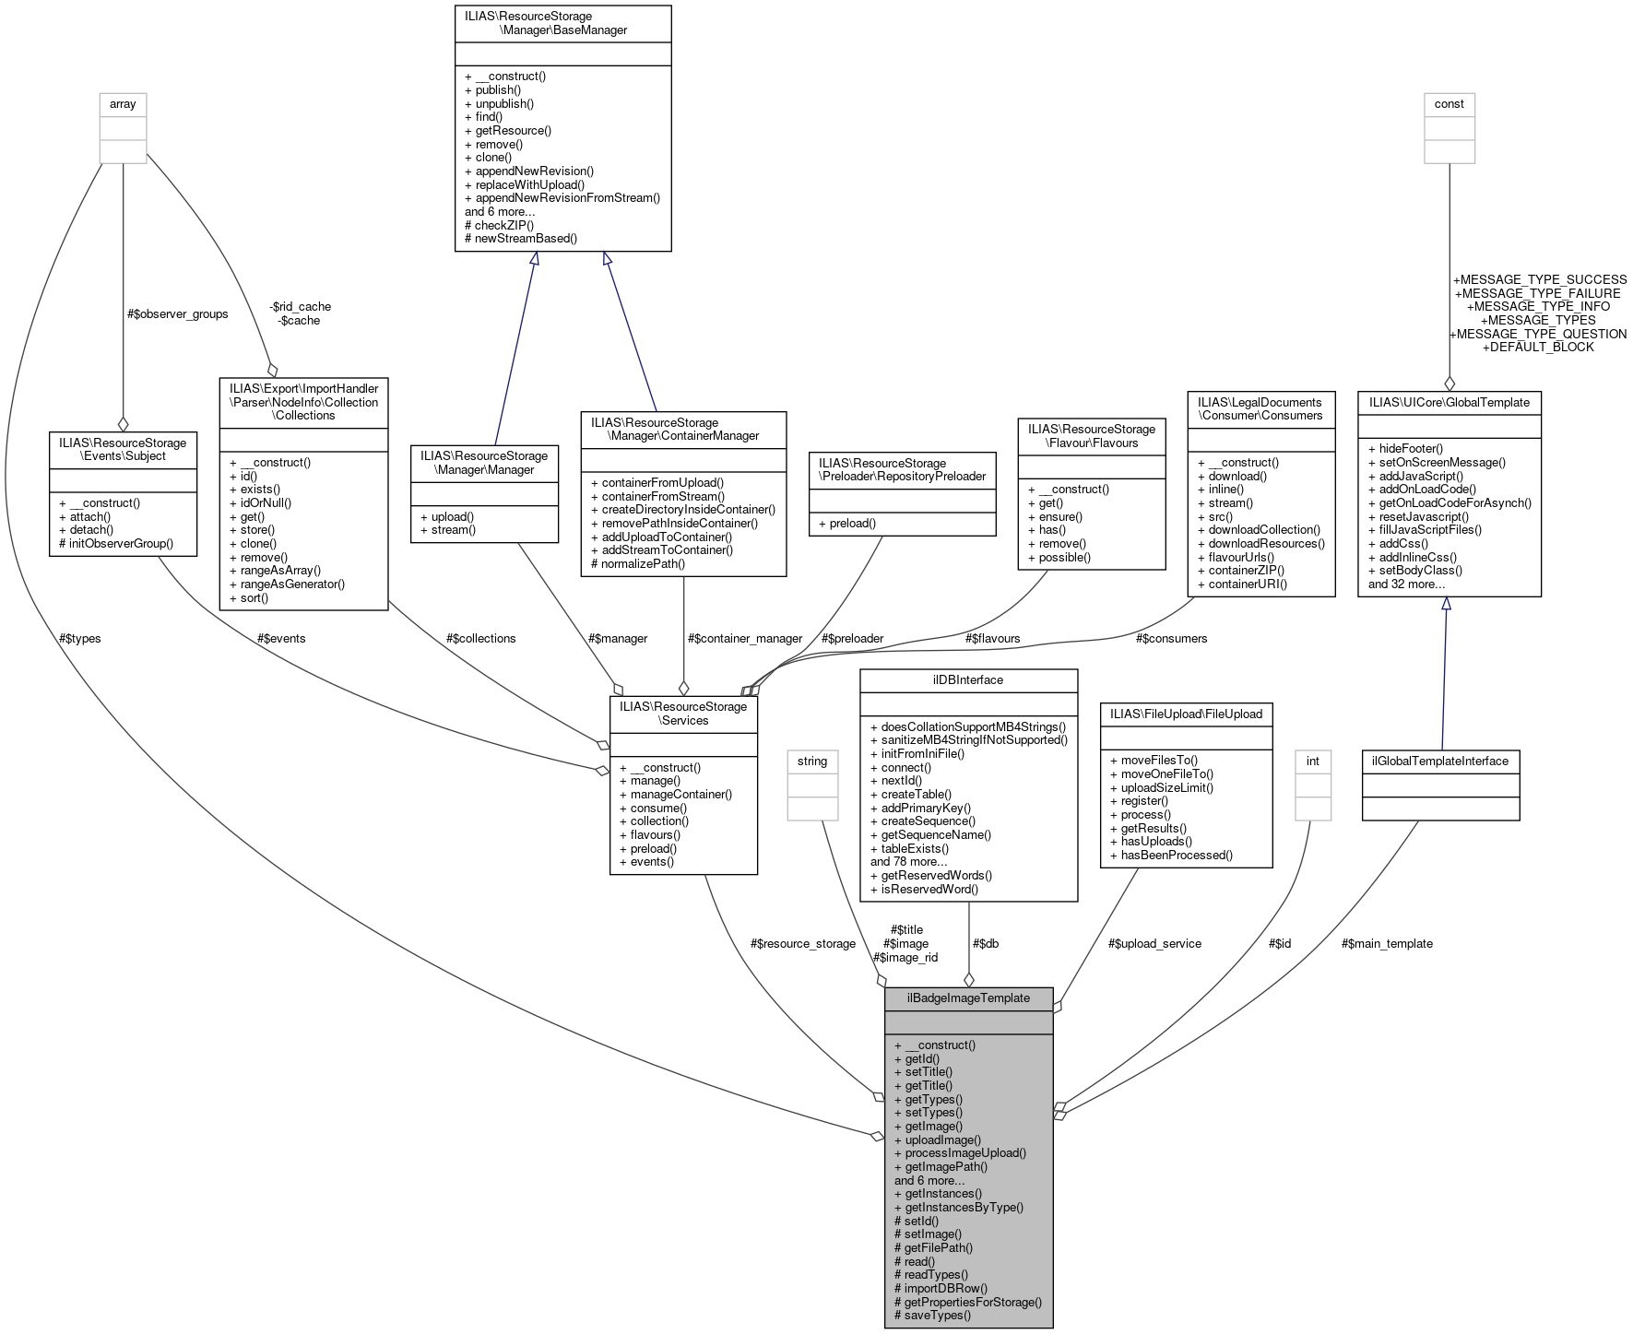This screenshot has width=1633, height=1334.
Task: Open the ImportHandler Collections class node
Action: pos(303,493)
